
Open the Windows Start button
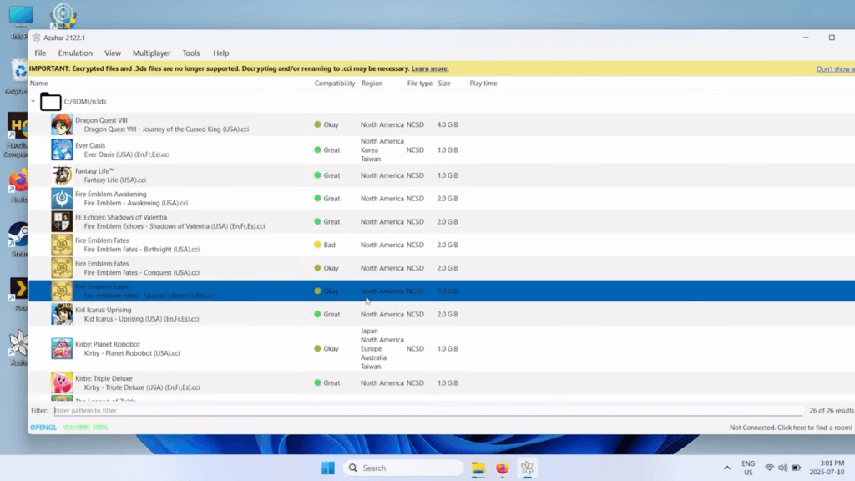328,468
